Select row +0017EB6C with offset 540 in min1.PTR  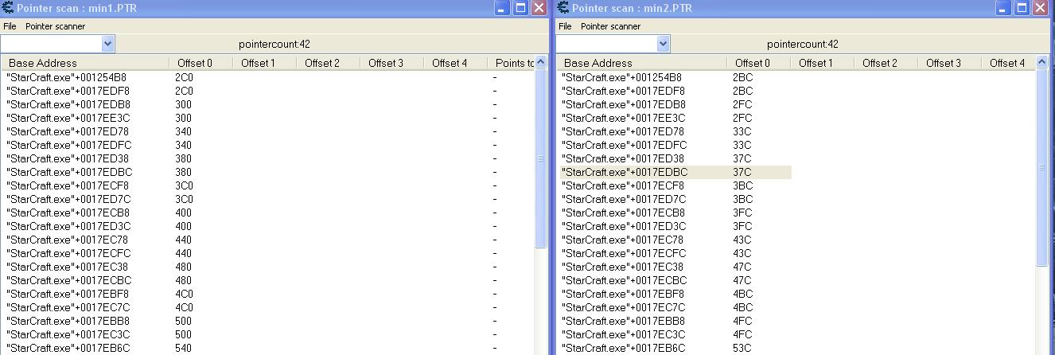(x=68, y=348)
